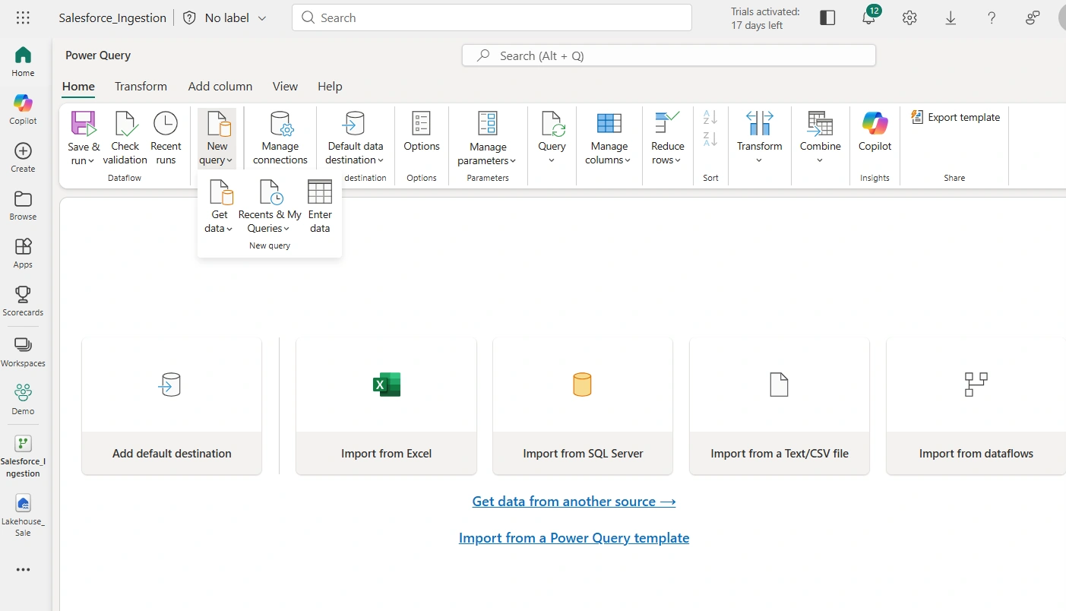1066x611 pixels.
Task: Click the more options ellipsis in sidebar
Action: pos(23,570)
